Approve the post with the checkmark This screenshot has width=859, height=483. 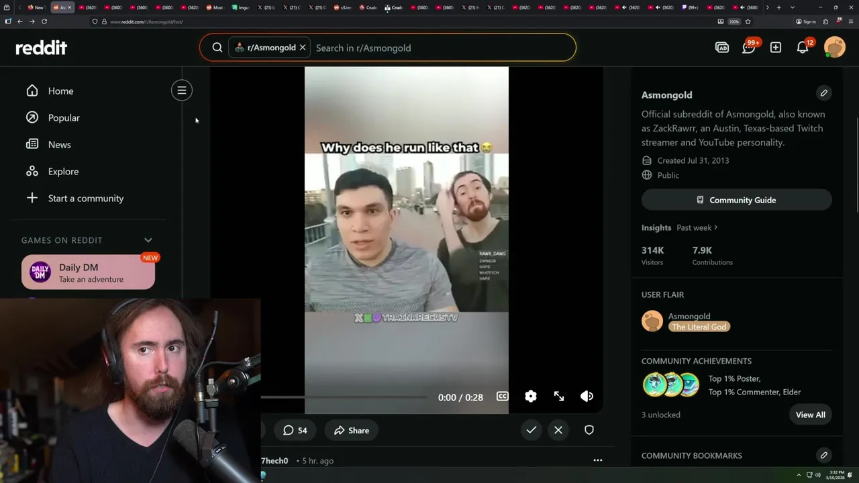click(532, 430)
